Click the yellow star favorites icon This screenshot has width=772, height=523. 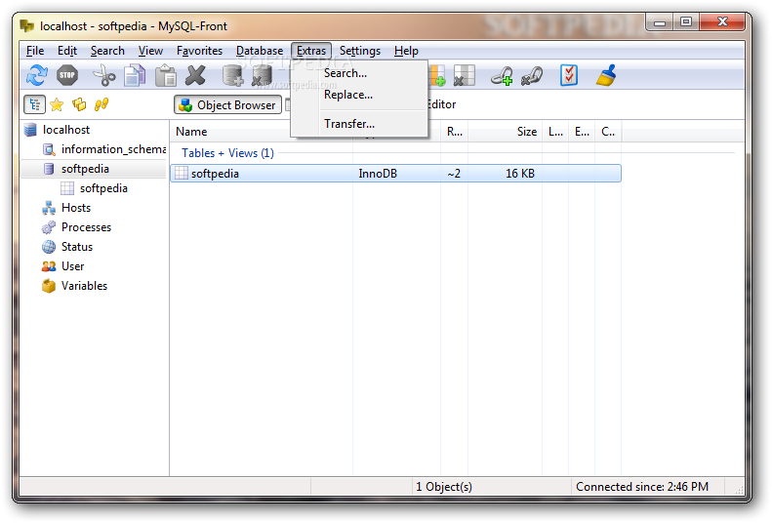[57, 104]
